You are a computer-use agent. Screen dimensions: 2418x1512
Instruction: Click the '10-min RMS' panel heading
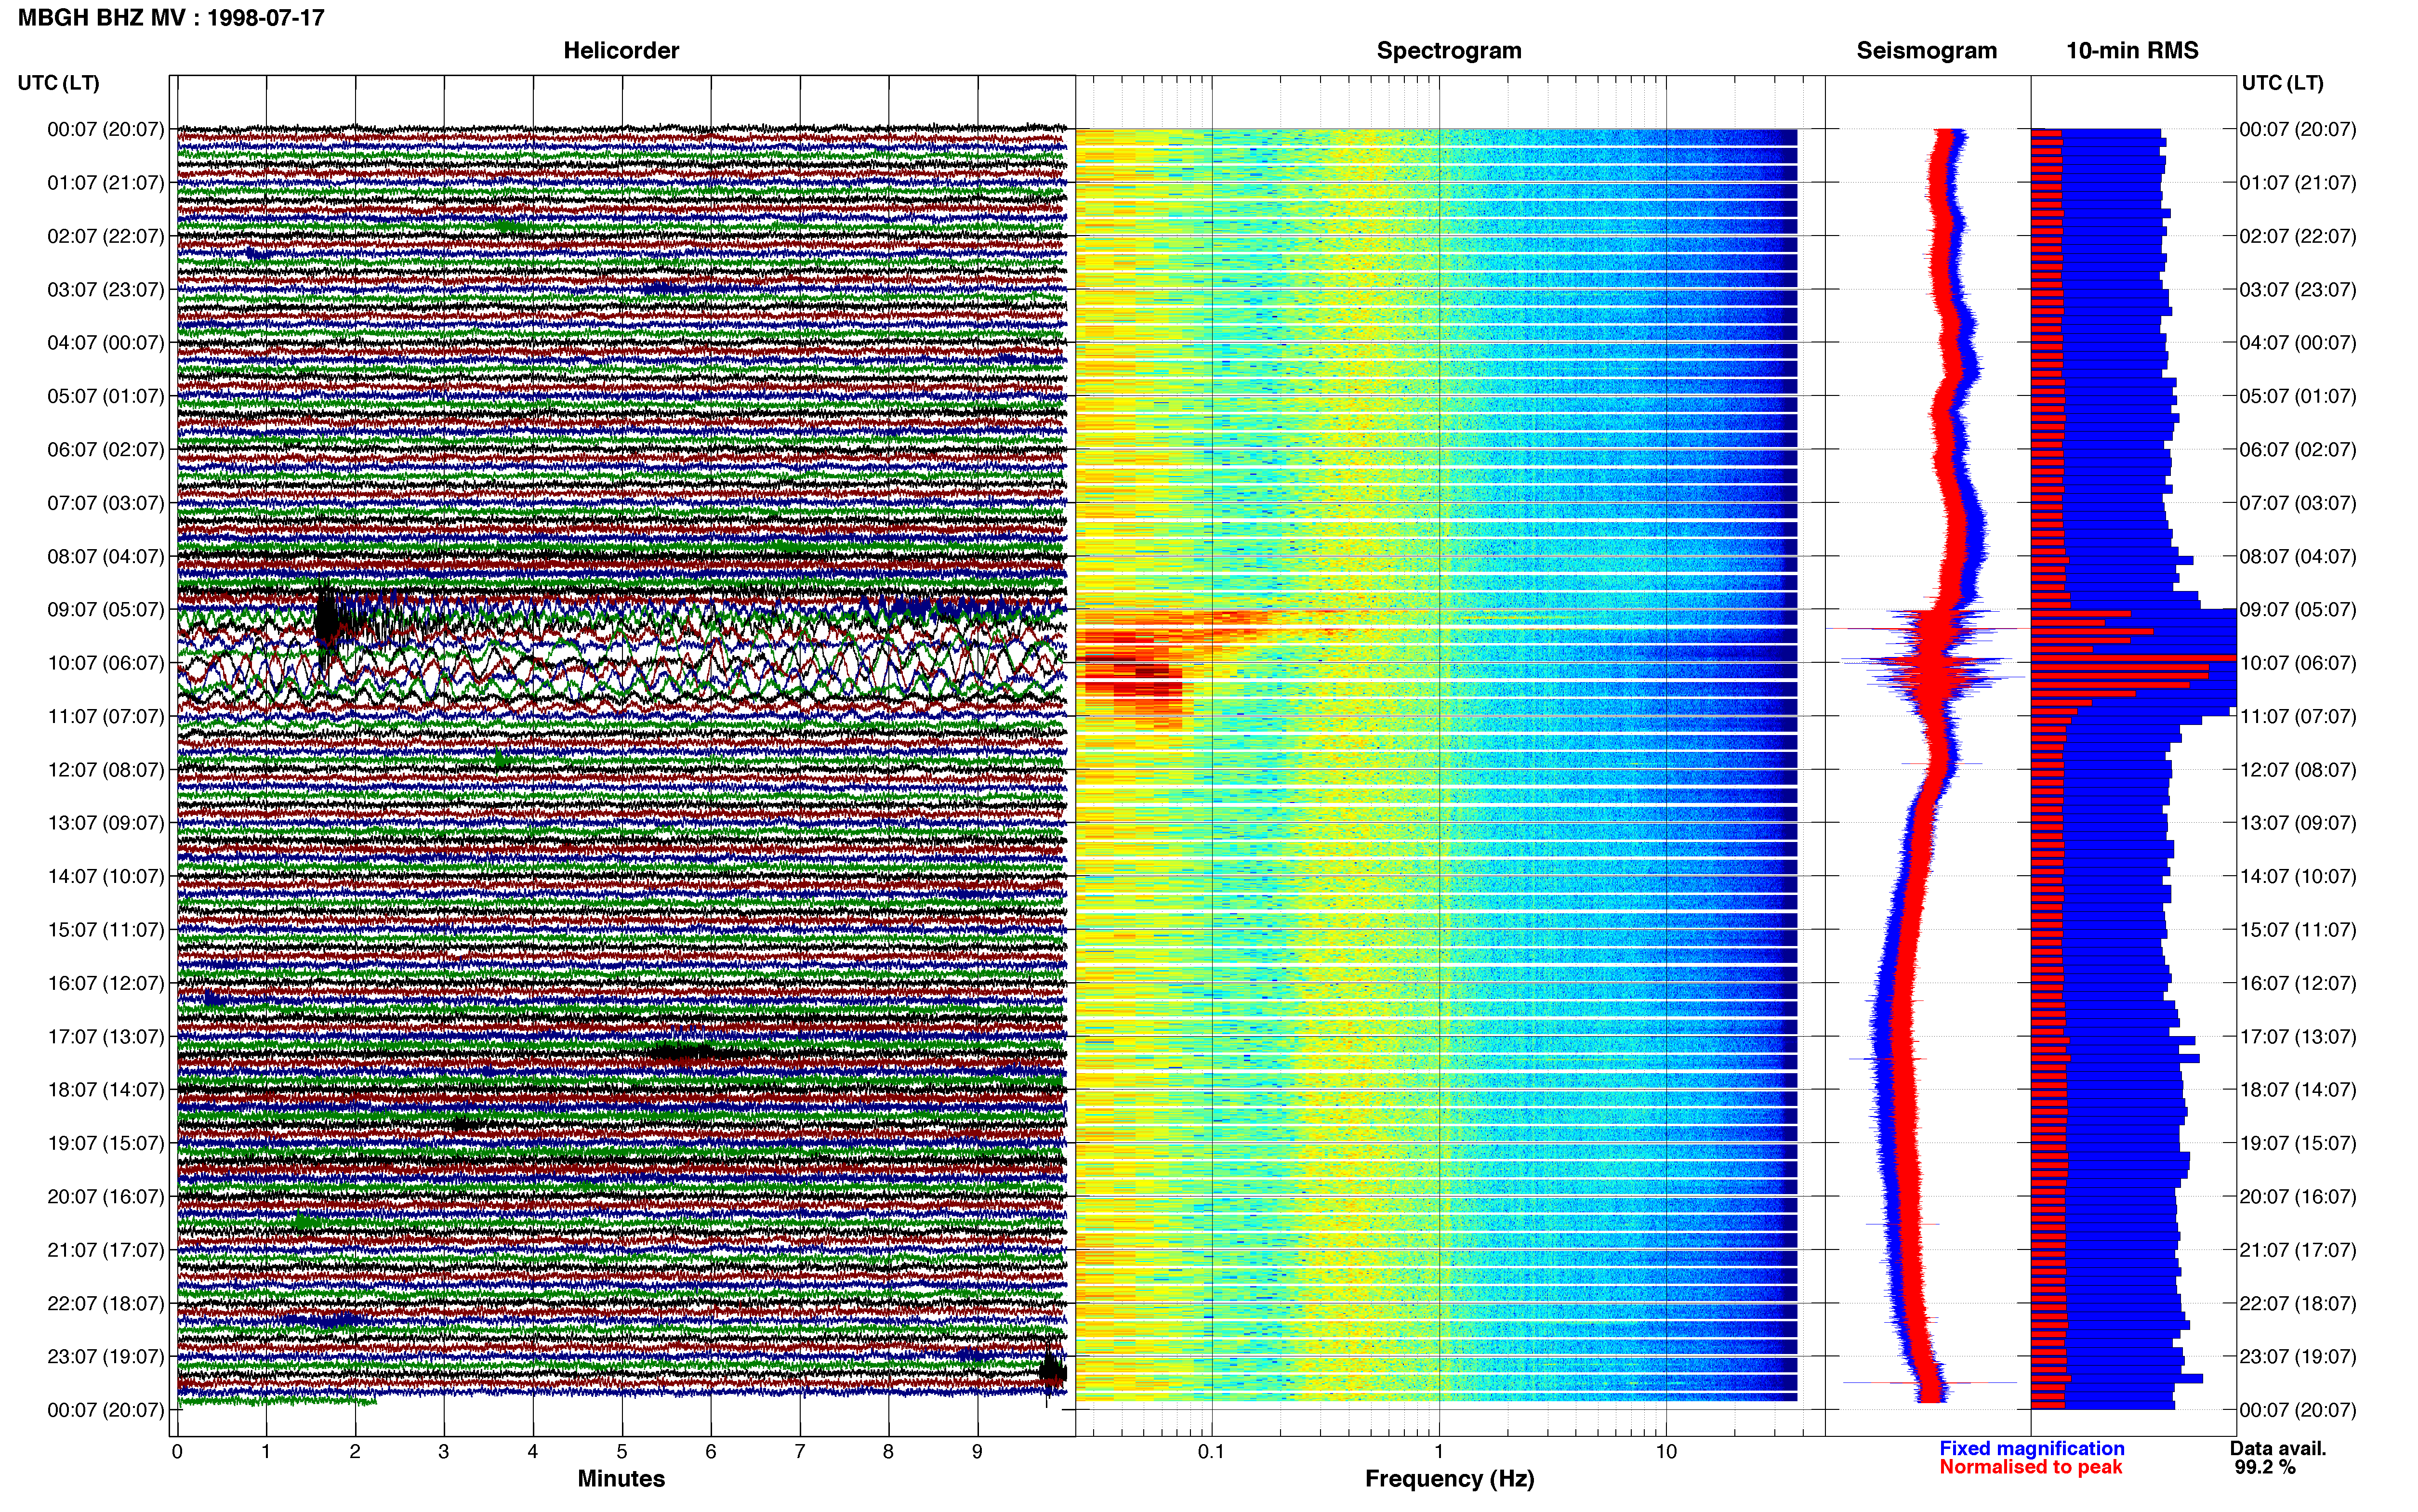[2132, 50]
